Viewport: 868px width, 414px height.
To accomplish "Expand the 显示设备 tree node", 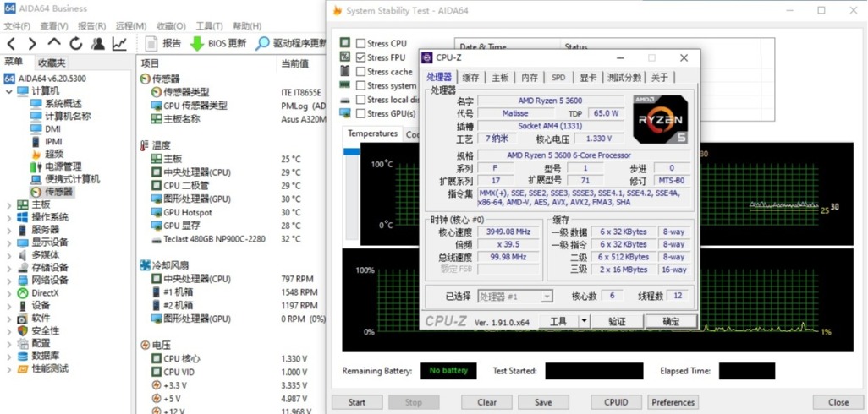I will (x=8, y=242).
